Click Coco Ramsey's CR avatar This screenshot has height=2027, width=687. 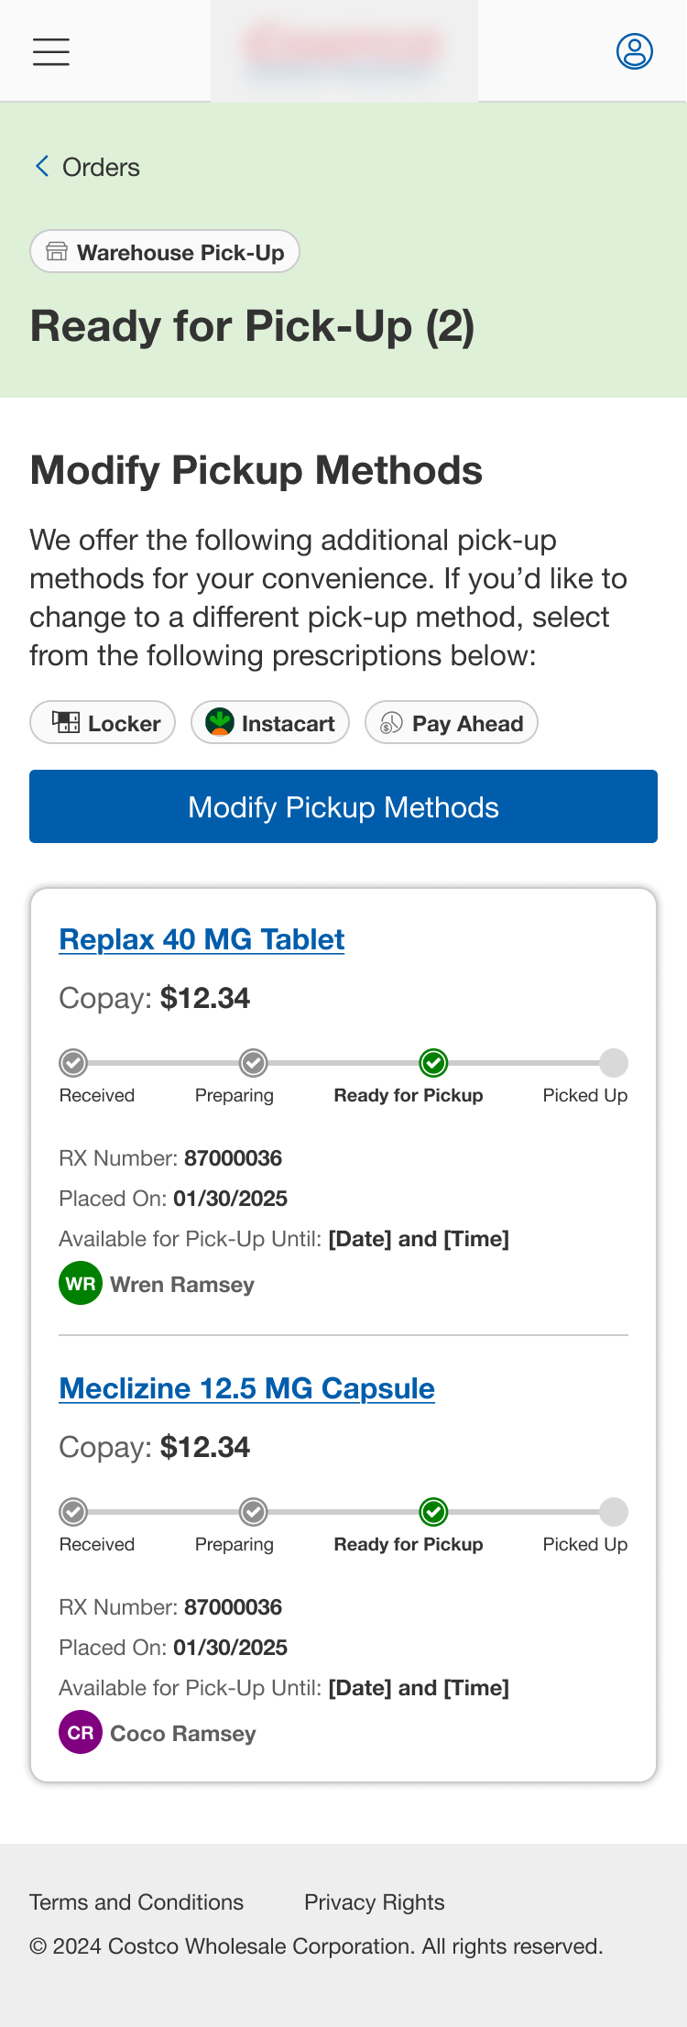click(x=80, y=1732)
